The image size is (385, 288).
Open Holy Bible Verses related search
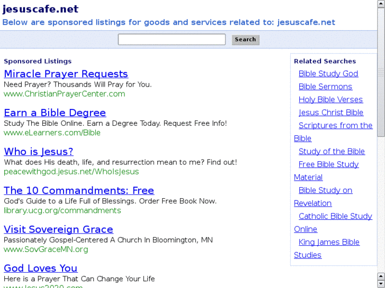330,99
